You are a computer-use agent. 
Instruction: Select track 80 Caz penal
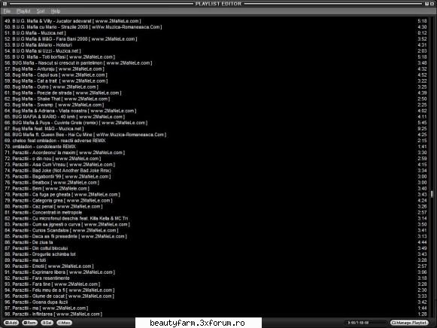(x=215, y=206)
